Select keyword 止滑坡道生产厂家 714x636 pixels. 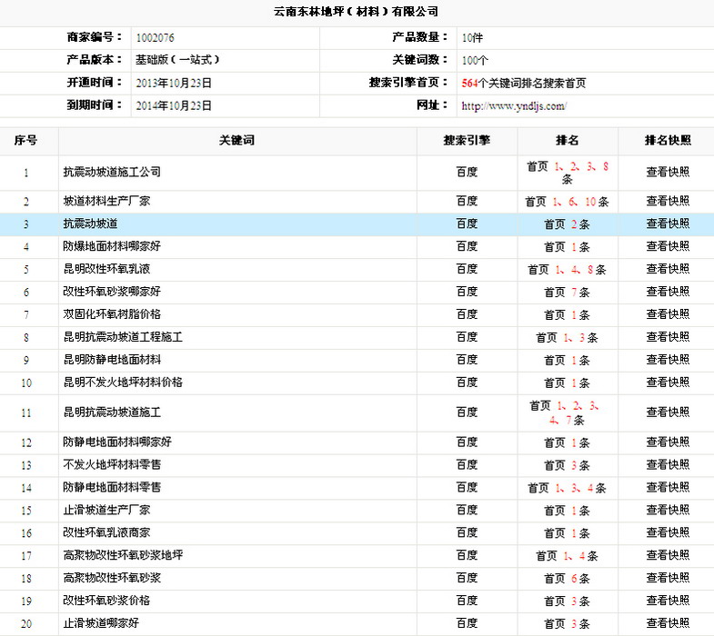click(106, 511)
